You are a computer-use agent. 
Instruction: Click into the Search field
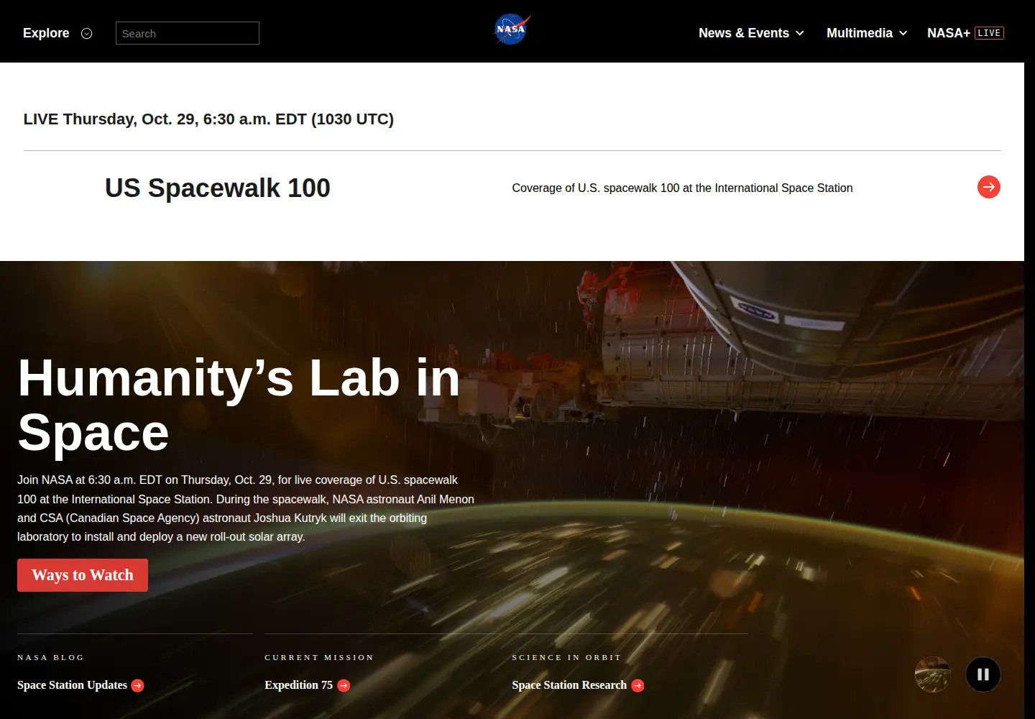click(188, 33)
